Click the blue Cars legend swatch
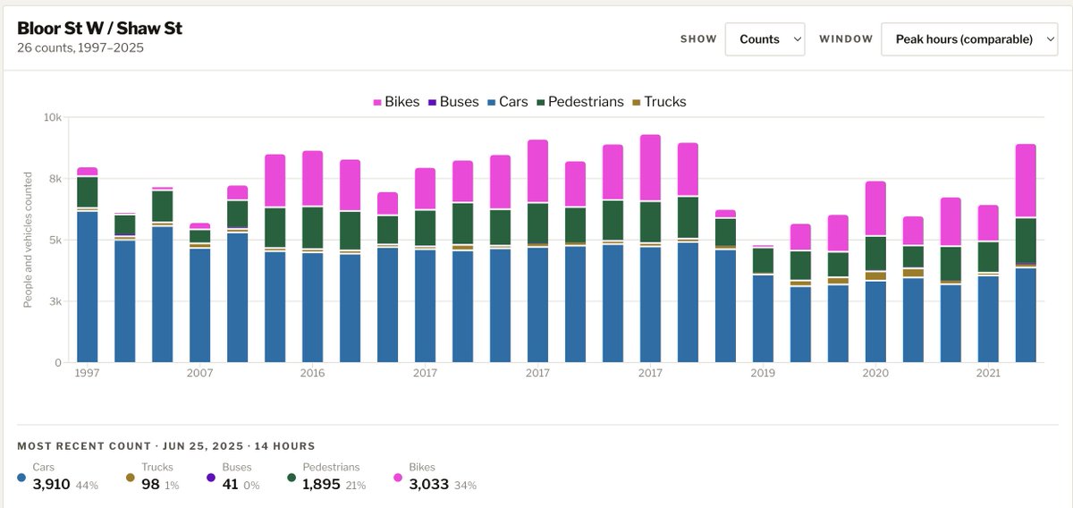This screenshot has width=1073, height=508. coord(491,103)
